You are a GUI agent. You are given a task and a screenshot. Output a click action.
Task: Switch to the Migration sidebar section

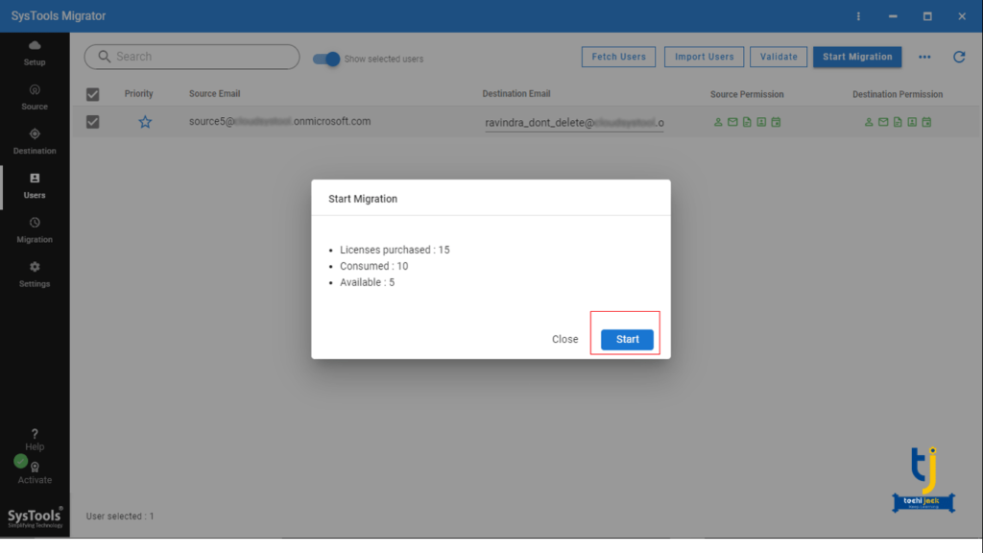tap(35, 230)
